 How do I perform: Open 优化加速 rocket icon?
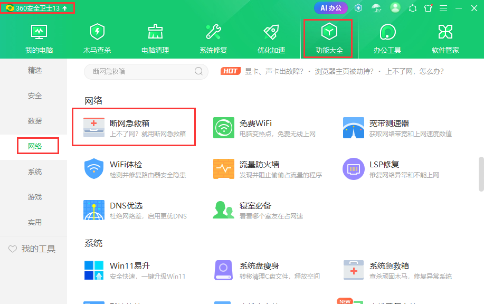tap(271, 32)
